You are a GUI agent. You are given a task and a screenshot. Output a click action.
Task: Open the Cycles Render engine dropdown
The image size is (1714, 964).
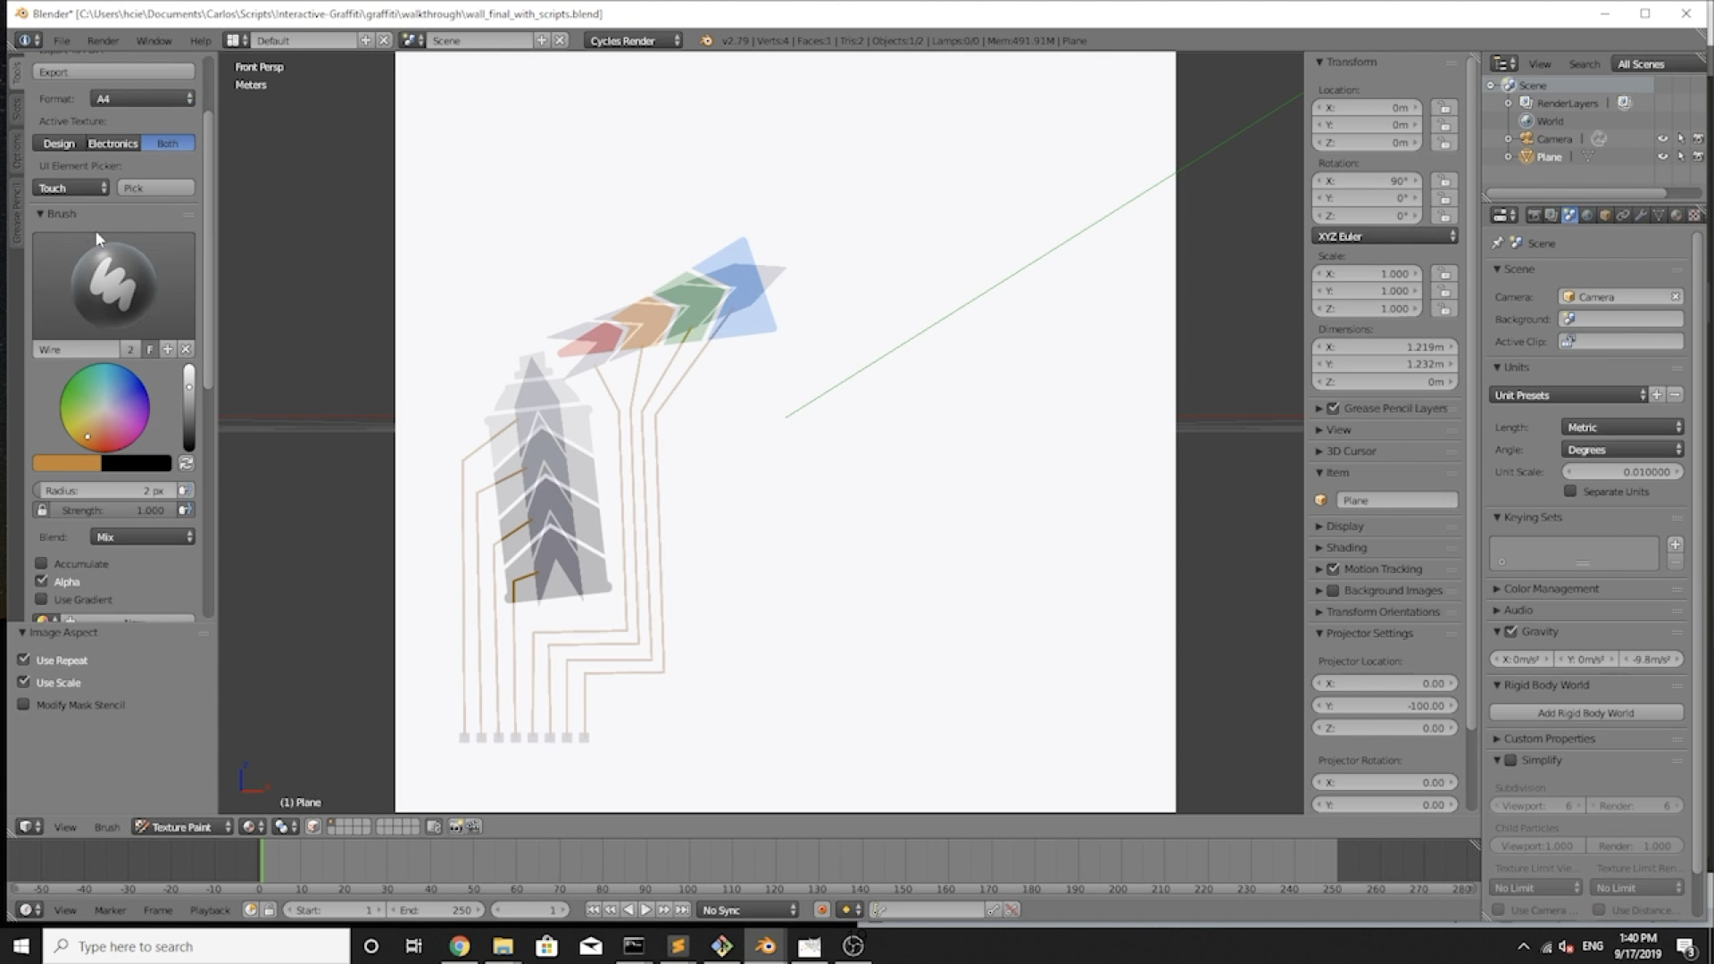[x=634, y=40]
